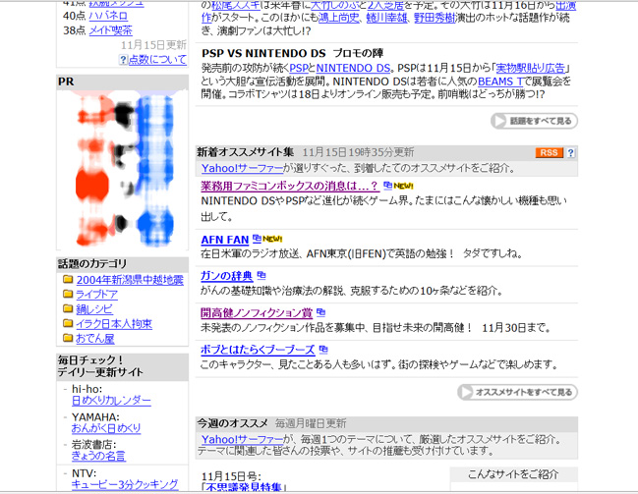This screenshot has height=494, width=638.
Task: Click the orange RSS feed badge
Action: click(x=550, y=153)
